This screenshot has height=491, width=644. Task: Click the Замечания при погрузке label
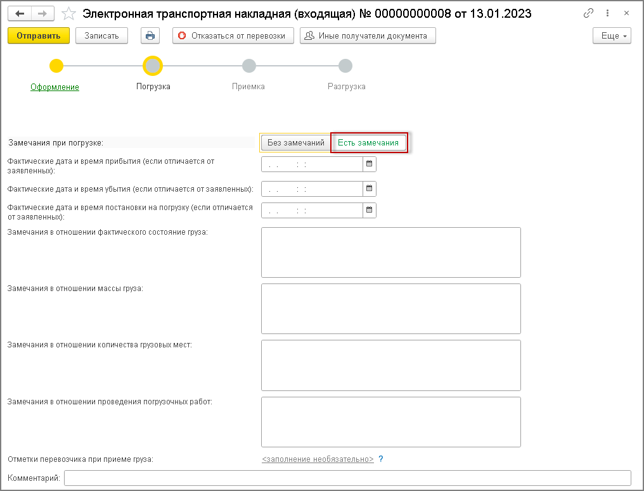point(56,142)
